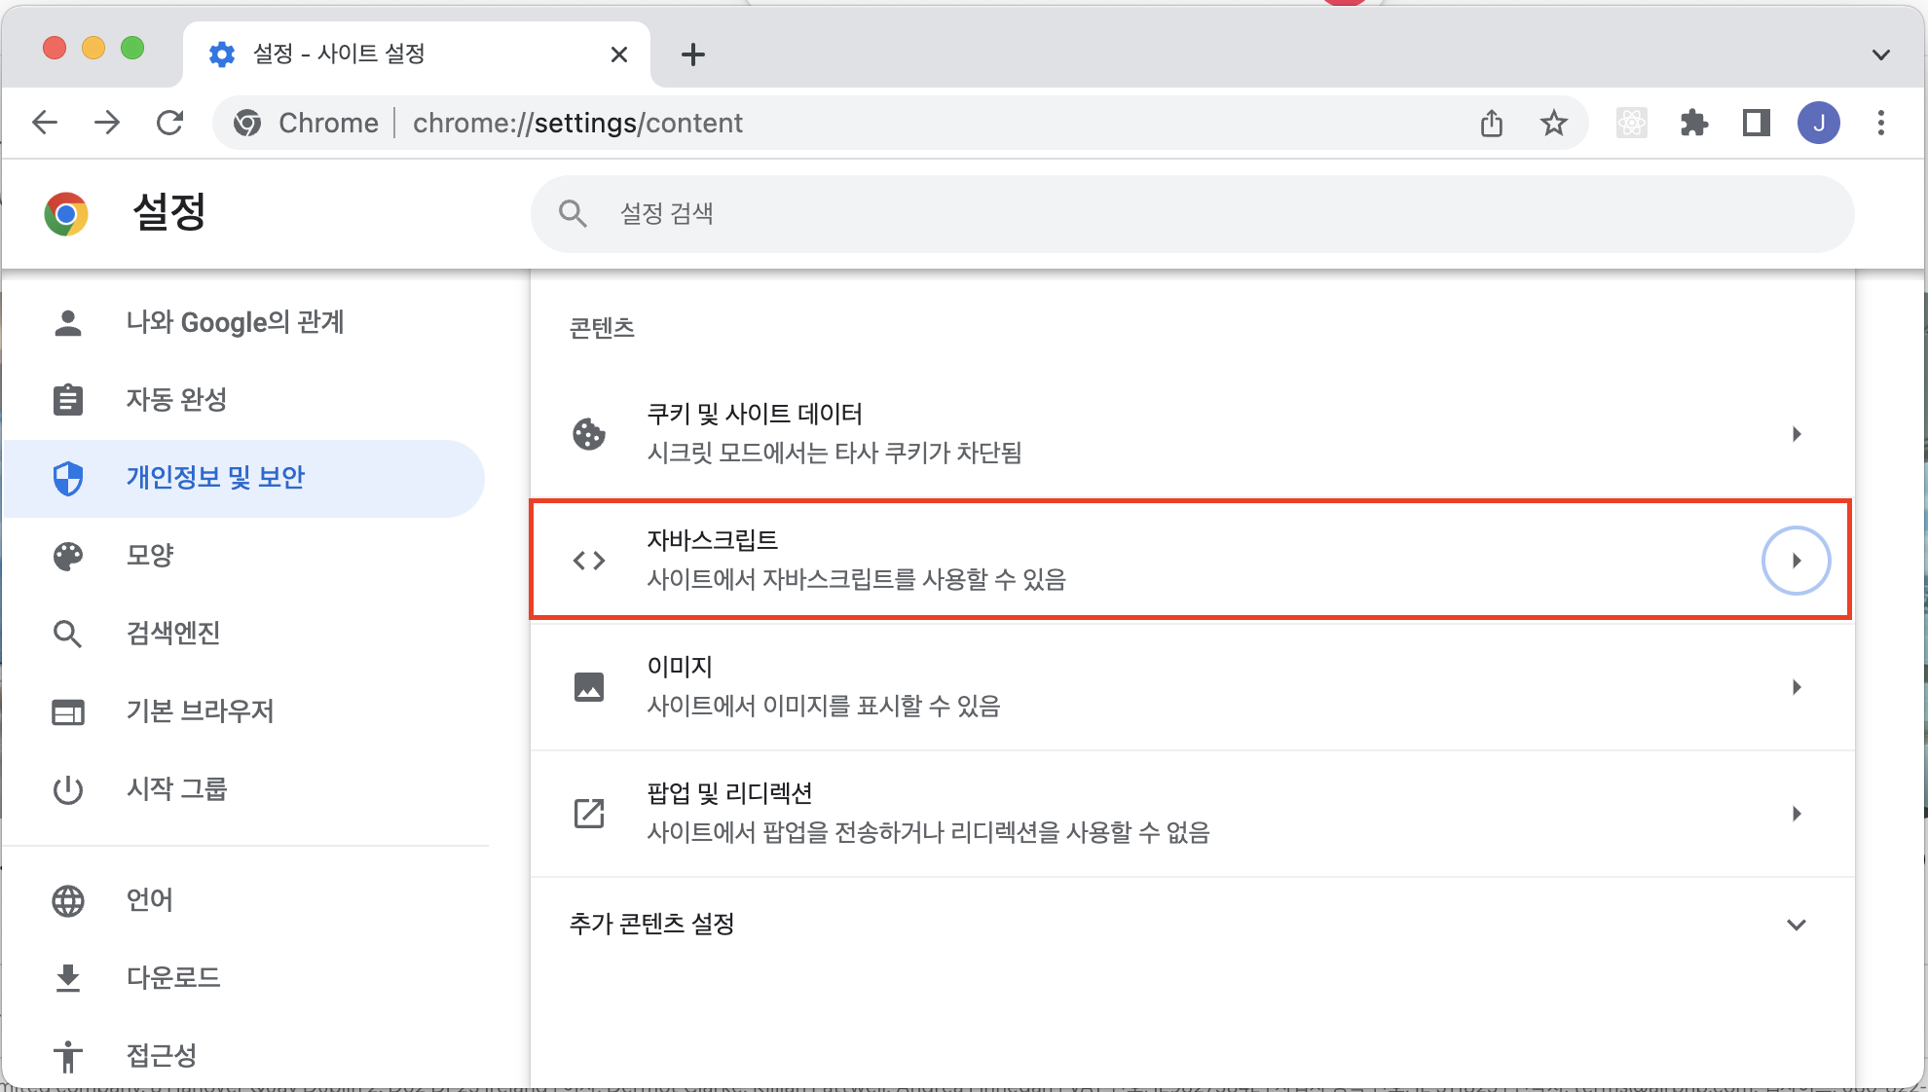This screenshot has width=1928, height=1092.
Task: Open 팝업 및 리디렉션 settings row
Action: tap(1190, 814)
